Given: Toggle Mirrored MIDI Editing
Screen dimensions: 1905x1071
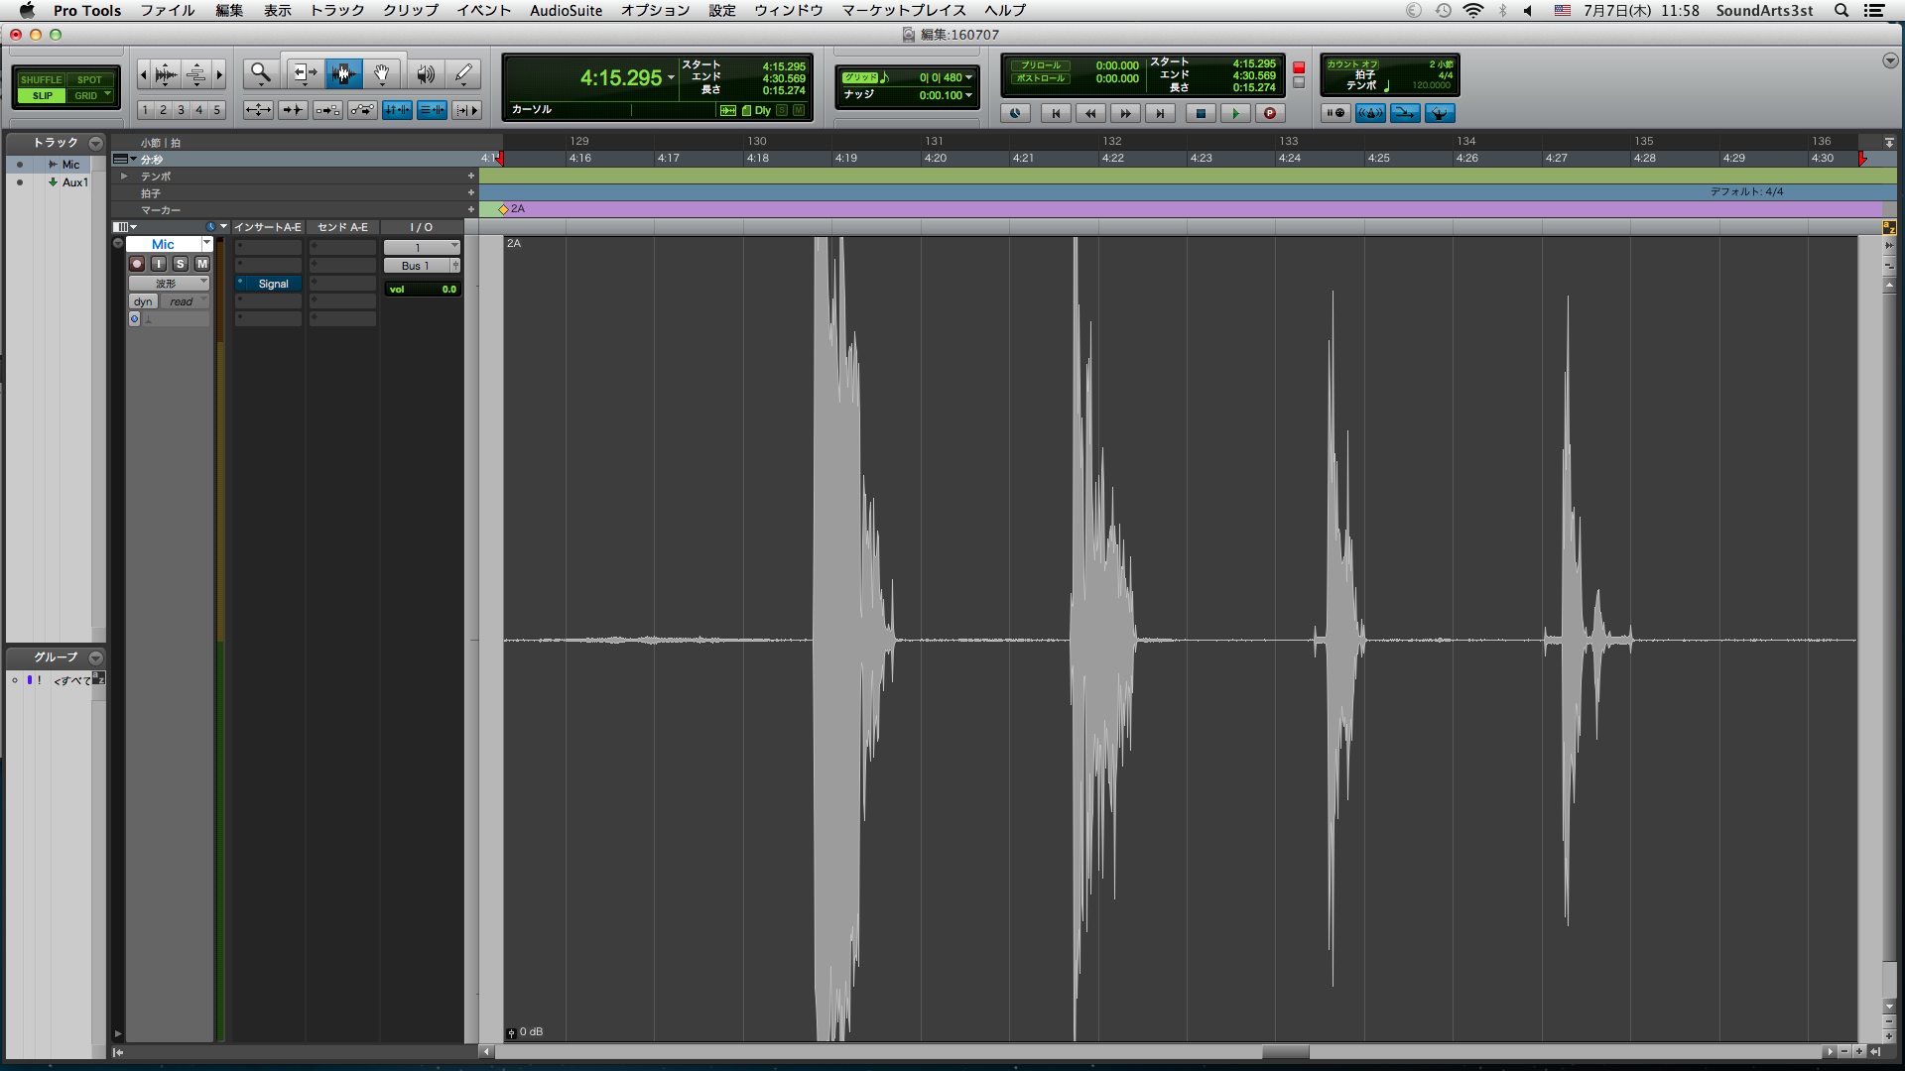Looking at the screenshot, I should click(x=328, y=110).
